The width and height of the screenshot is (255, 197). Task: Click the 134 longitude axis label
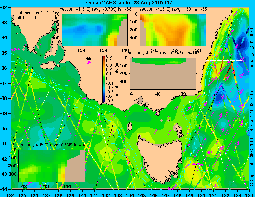(x=11, y=195)
